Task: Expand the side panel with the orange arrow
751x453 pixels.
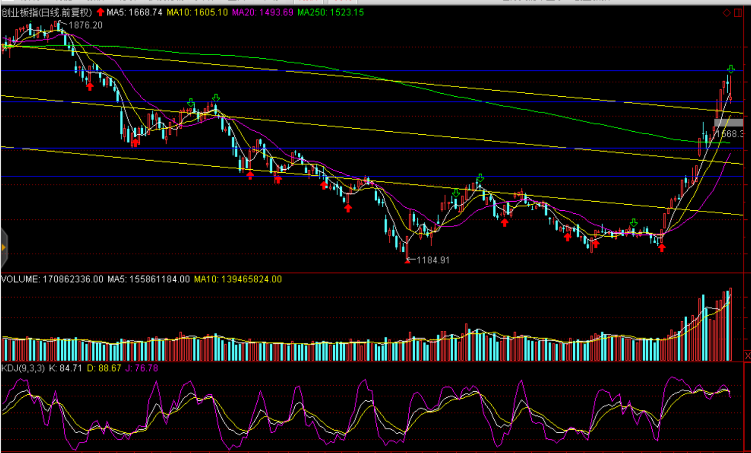Action: (4, 247)
